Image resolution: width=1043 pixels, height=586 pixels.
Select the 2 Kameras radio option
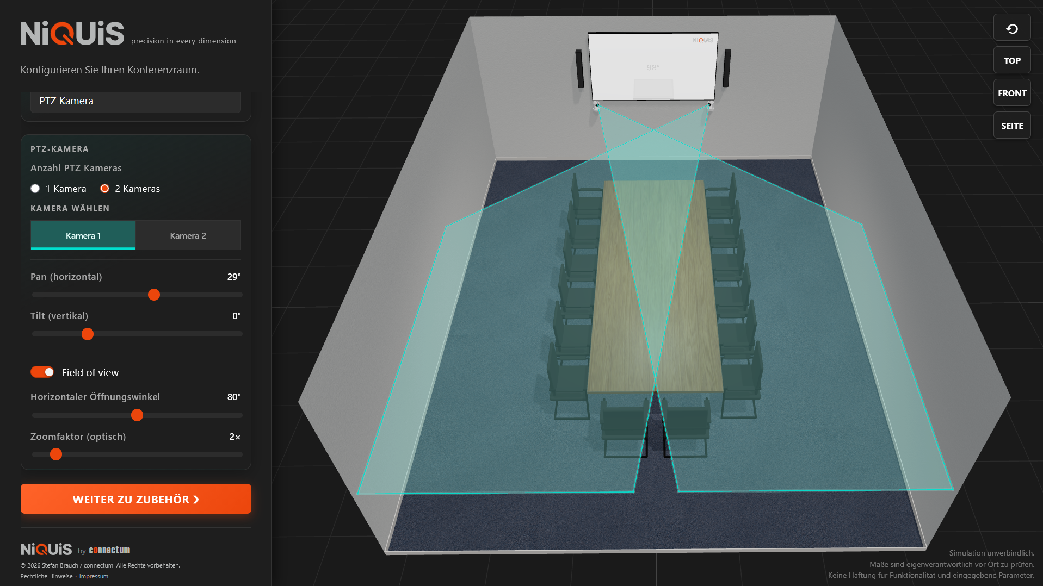105,189
